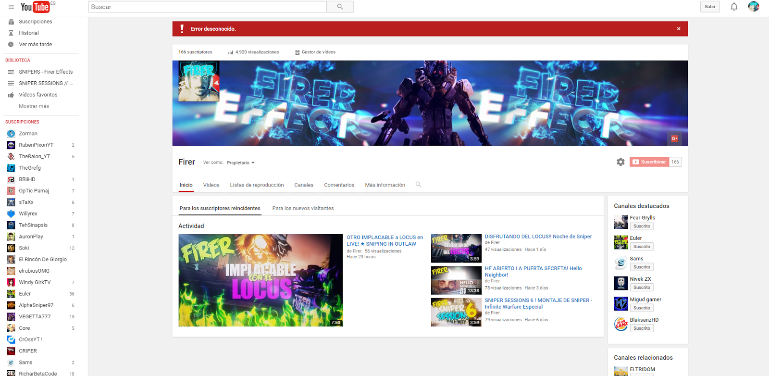Select 'Para los suscriptores reincidentes' tab

pos(220,208)
